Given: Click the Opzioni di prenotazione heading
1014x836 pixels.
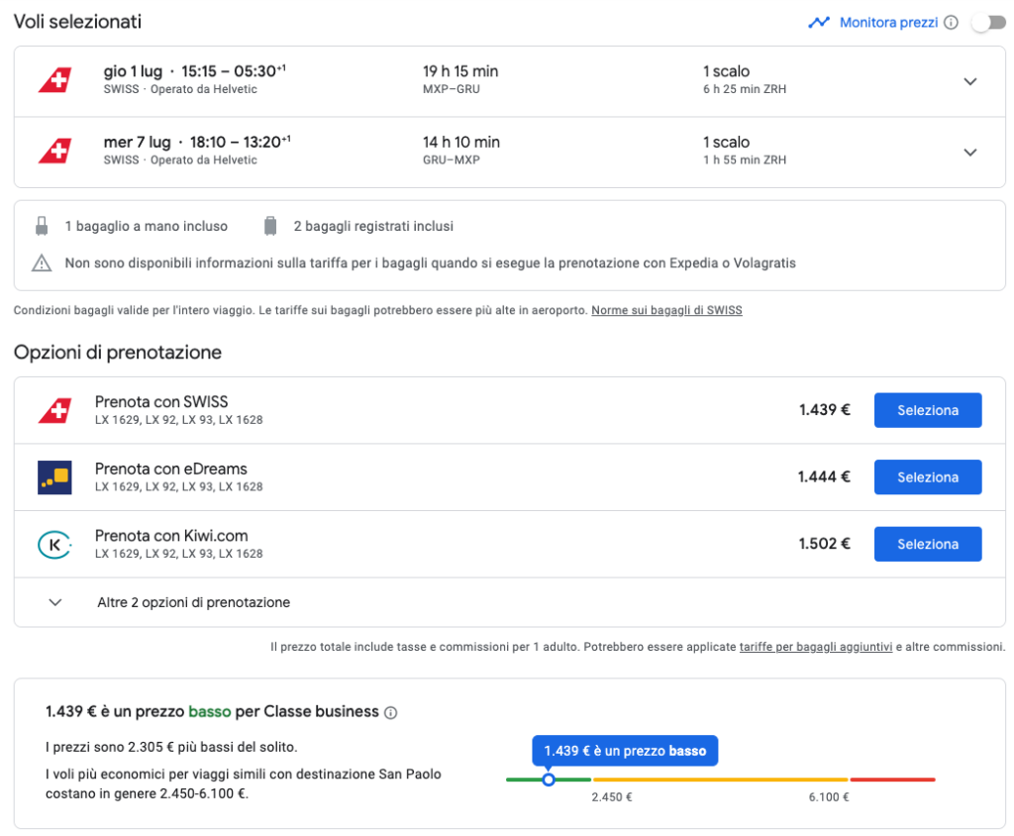Looking at the screenshot, I should pos(118,352).
